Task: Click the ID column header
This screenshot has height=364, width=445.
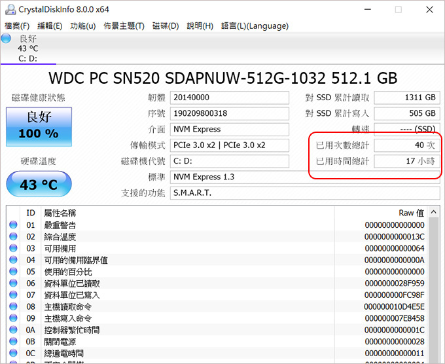Action: (x=31, y=213)
